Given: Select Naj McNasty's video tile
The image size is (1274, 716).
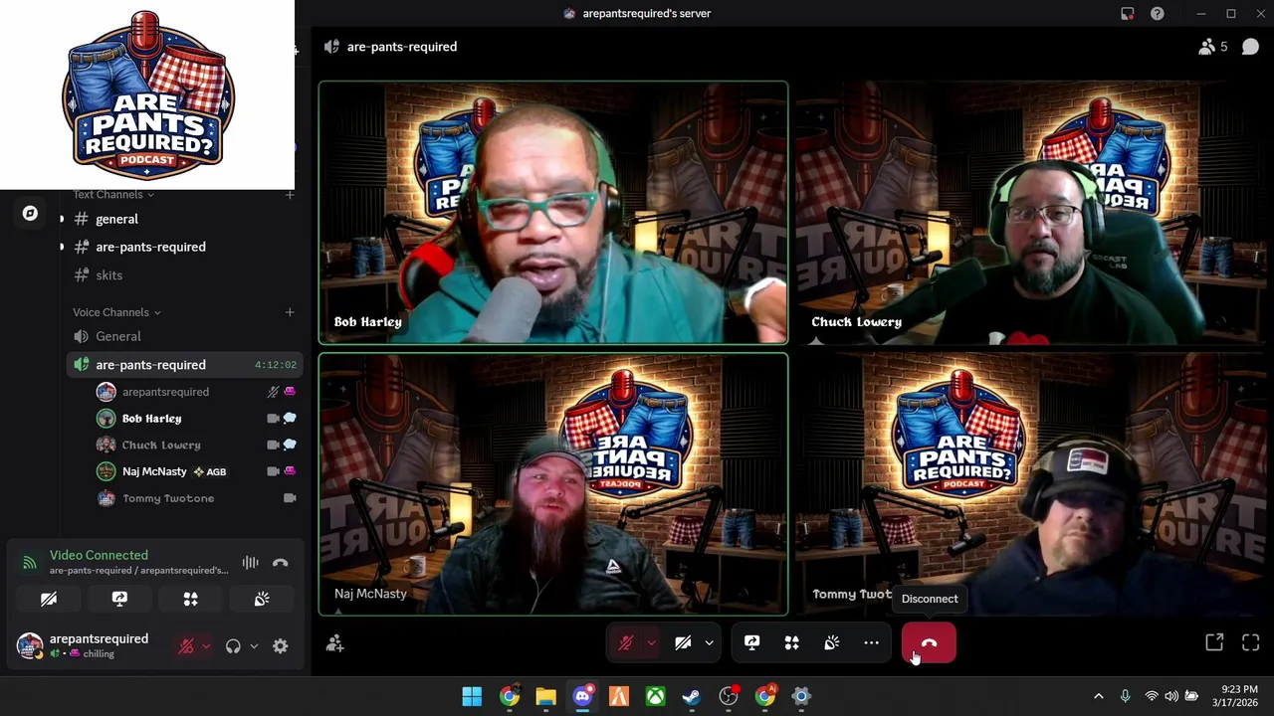Looking at the screenshot, I should [553, 484].
